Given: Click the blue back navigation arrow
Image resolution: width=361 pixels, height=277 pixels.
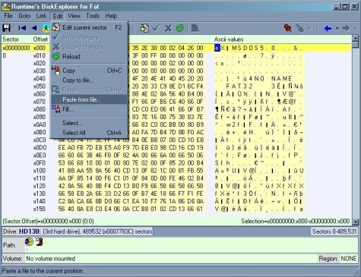Looking at the screenshot, I should click(328, 28).
